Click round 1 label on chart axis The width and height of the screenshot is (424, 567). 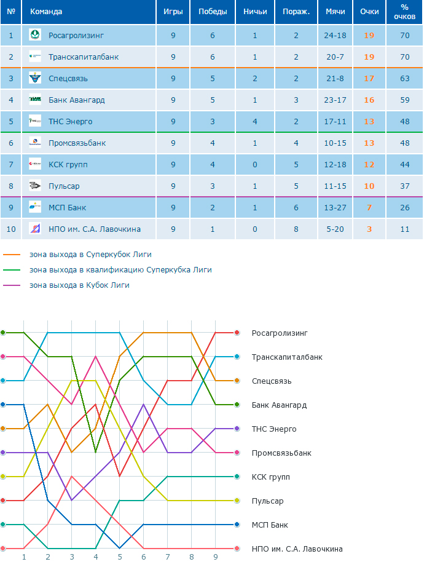point(24,557)
